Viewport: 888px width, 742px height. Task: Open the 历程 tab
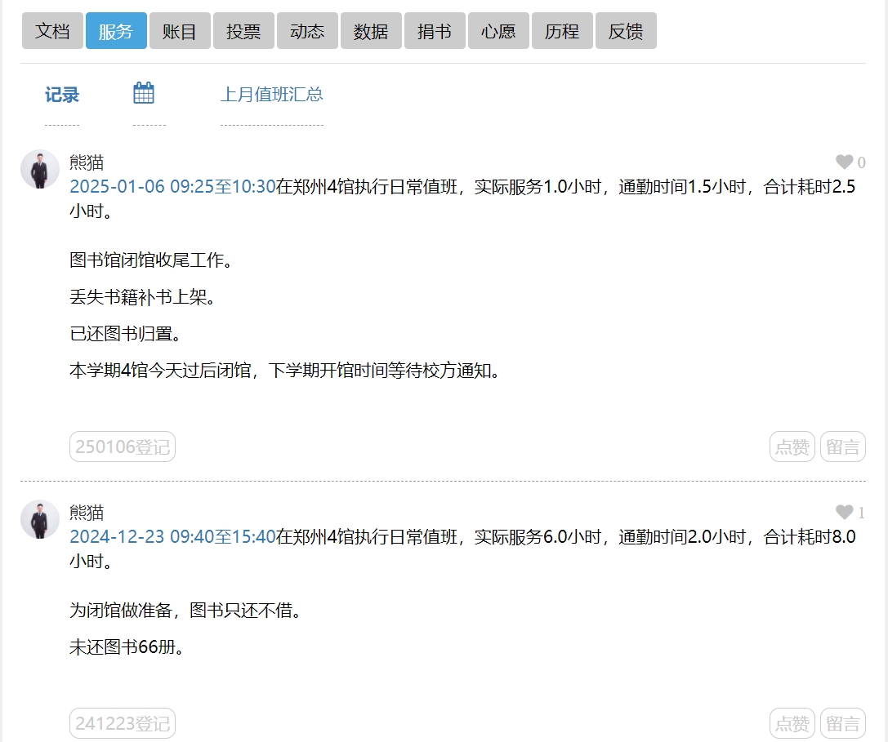562,32
